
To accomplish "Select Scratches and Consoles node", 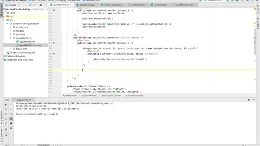I will click(19, 60).
